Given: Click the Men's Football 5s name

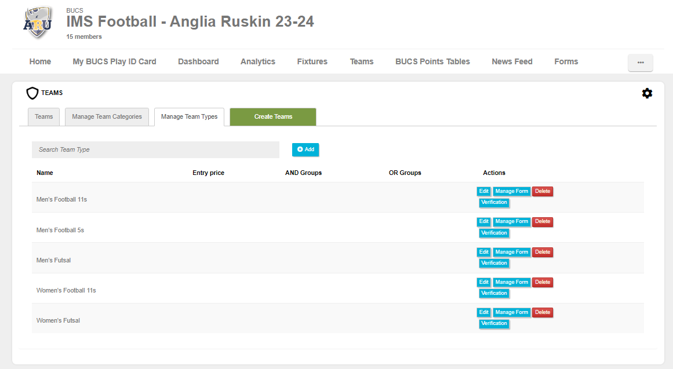Looking at the screenshot, I should (60, 231).
